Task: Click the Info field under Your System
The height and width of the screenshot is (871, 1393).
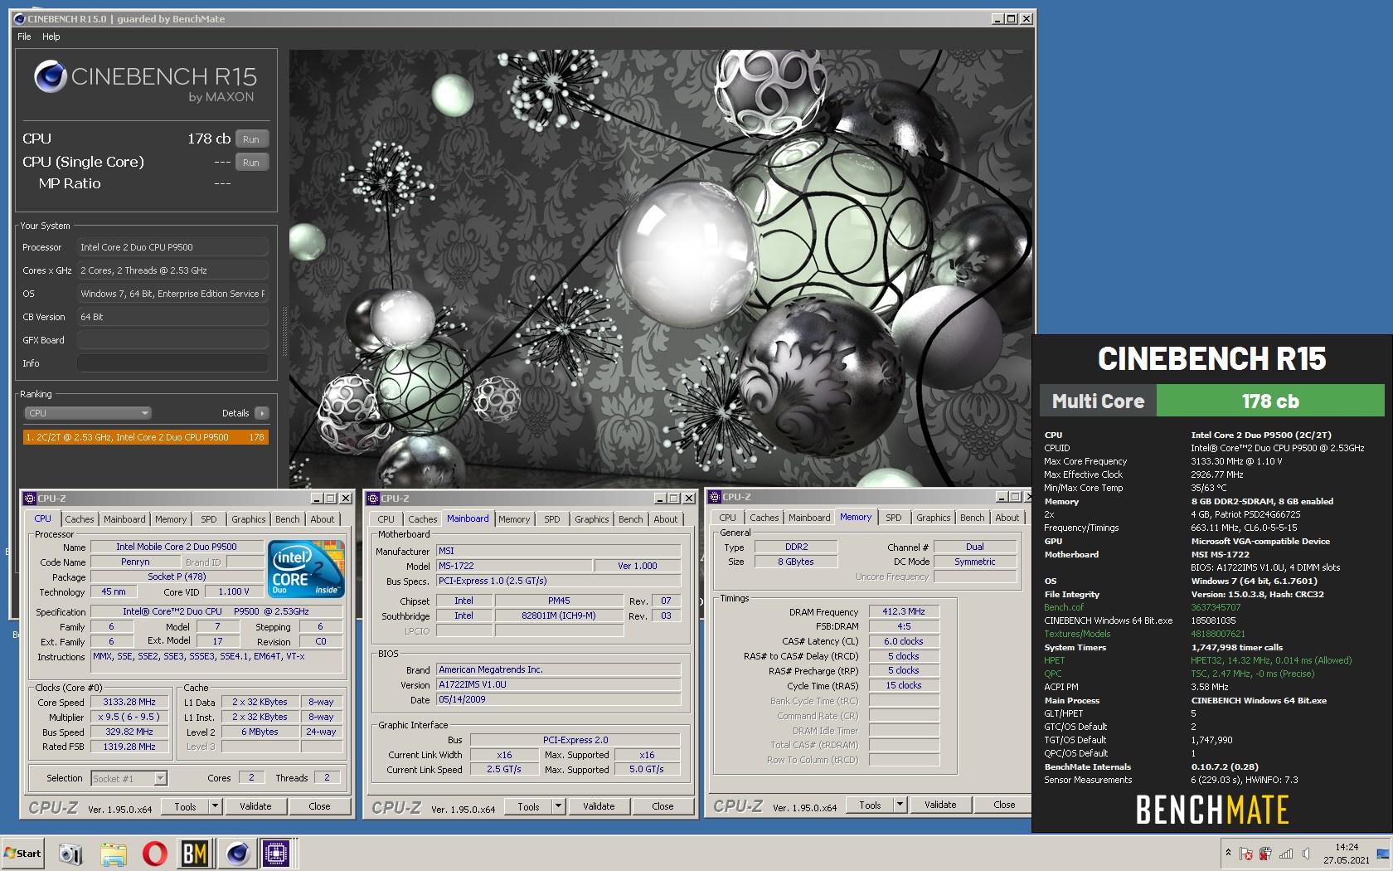Action: pyautogui.click(x=172, y=363)
